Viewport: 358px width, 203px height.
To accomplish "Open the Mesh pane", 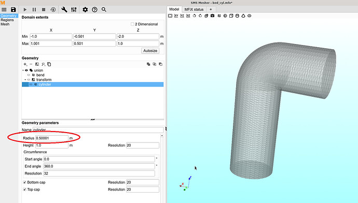I will (x=5, y=24).
